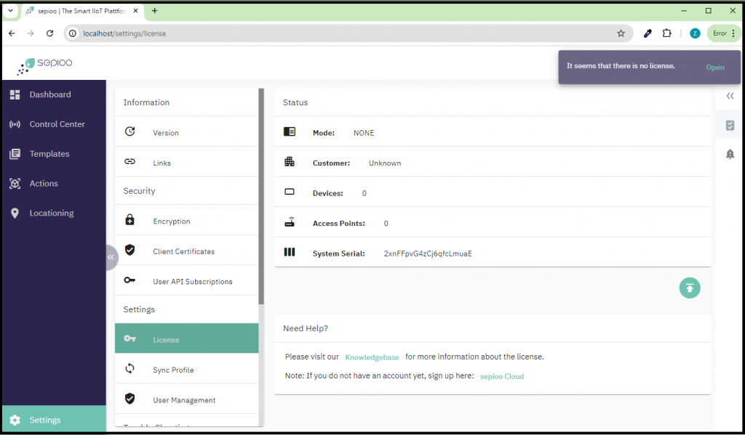This screenshot has height=435, width=745.
Task: Expand the right side panel chevron
Action: point(730,96)
